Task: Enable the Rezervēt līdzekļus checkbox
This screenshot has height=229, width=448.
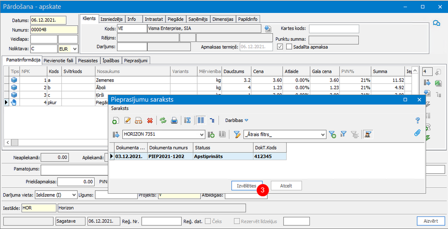Action: [237, 221]
